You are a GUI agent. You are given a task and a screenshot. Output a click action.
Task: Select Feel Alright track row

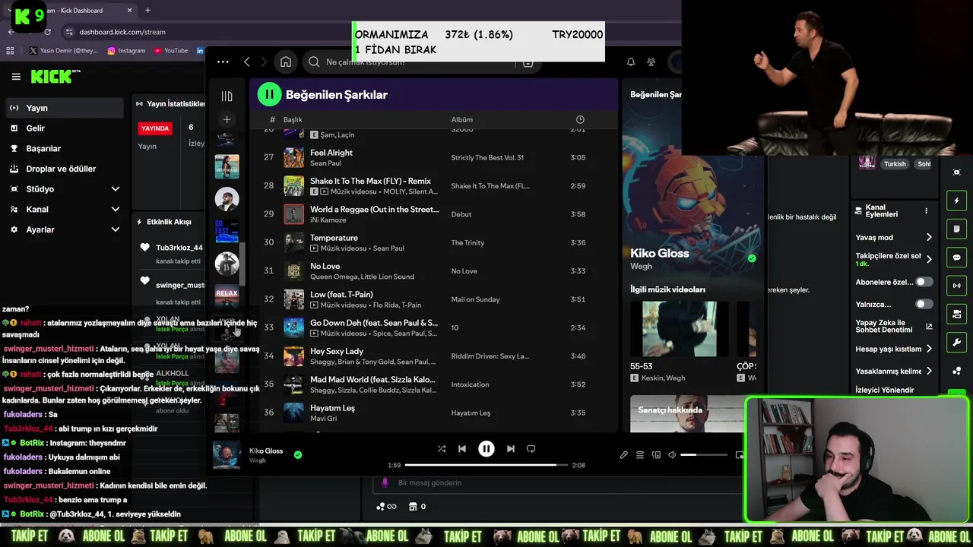(x=434, y=157)
